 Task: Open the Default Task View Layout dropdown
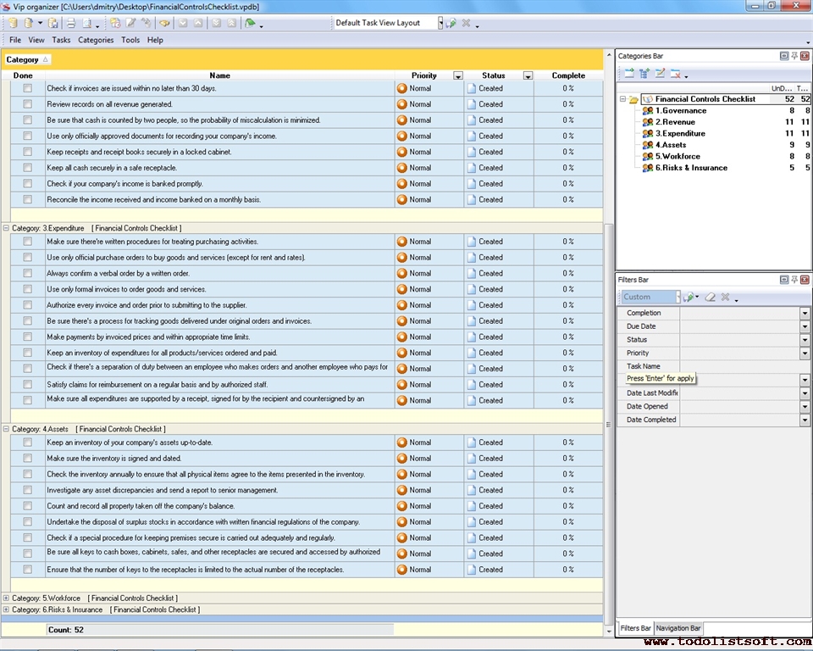click(x=440, y=23)
